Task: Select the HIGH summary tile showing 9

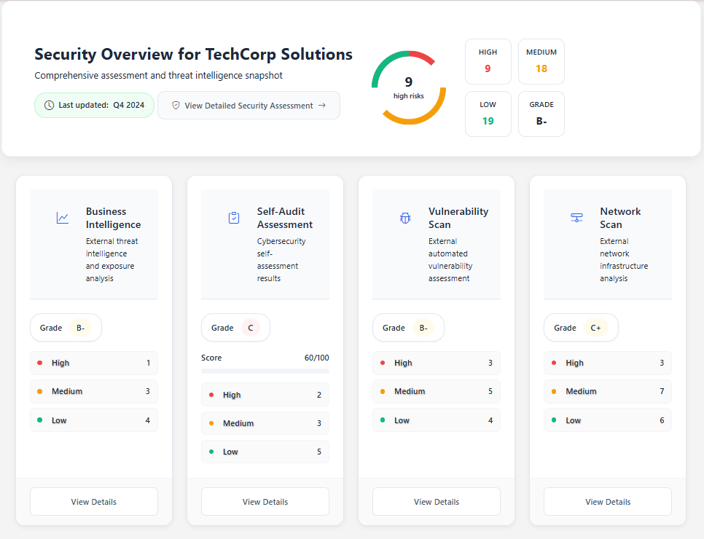Action: (x=488, y=61)
